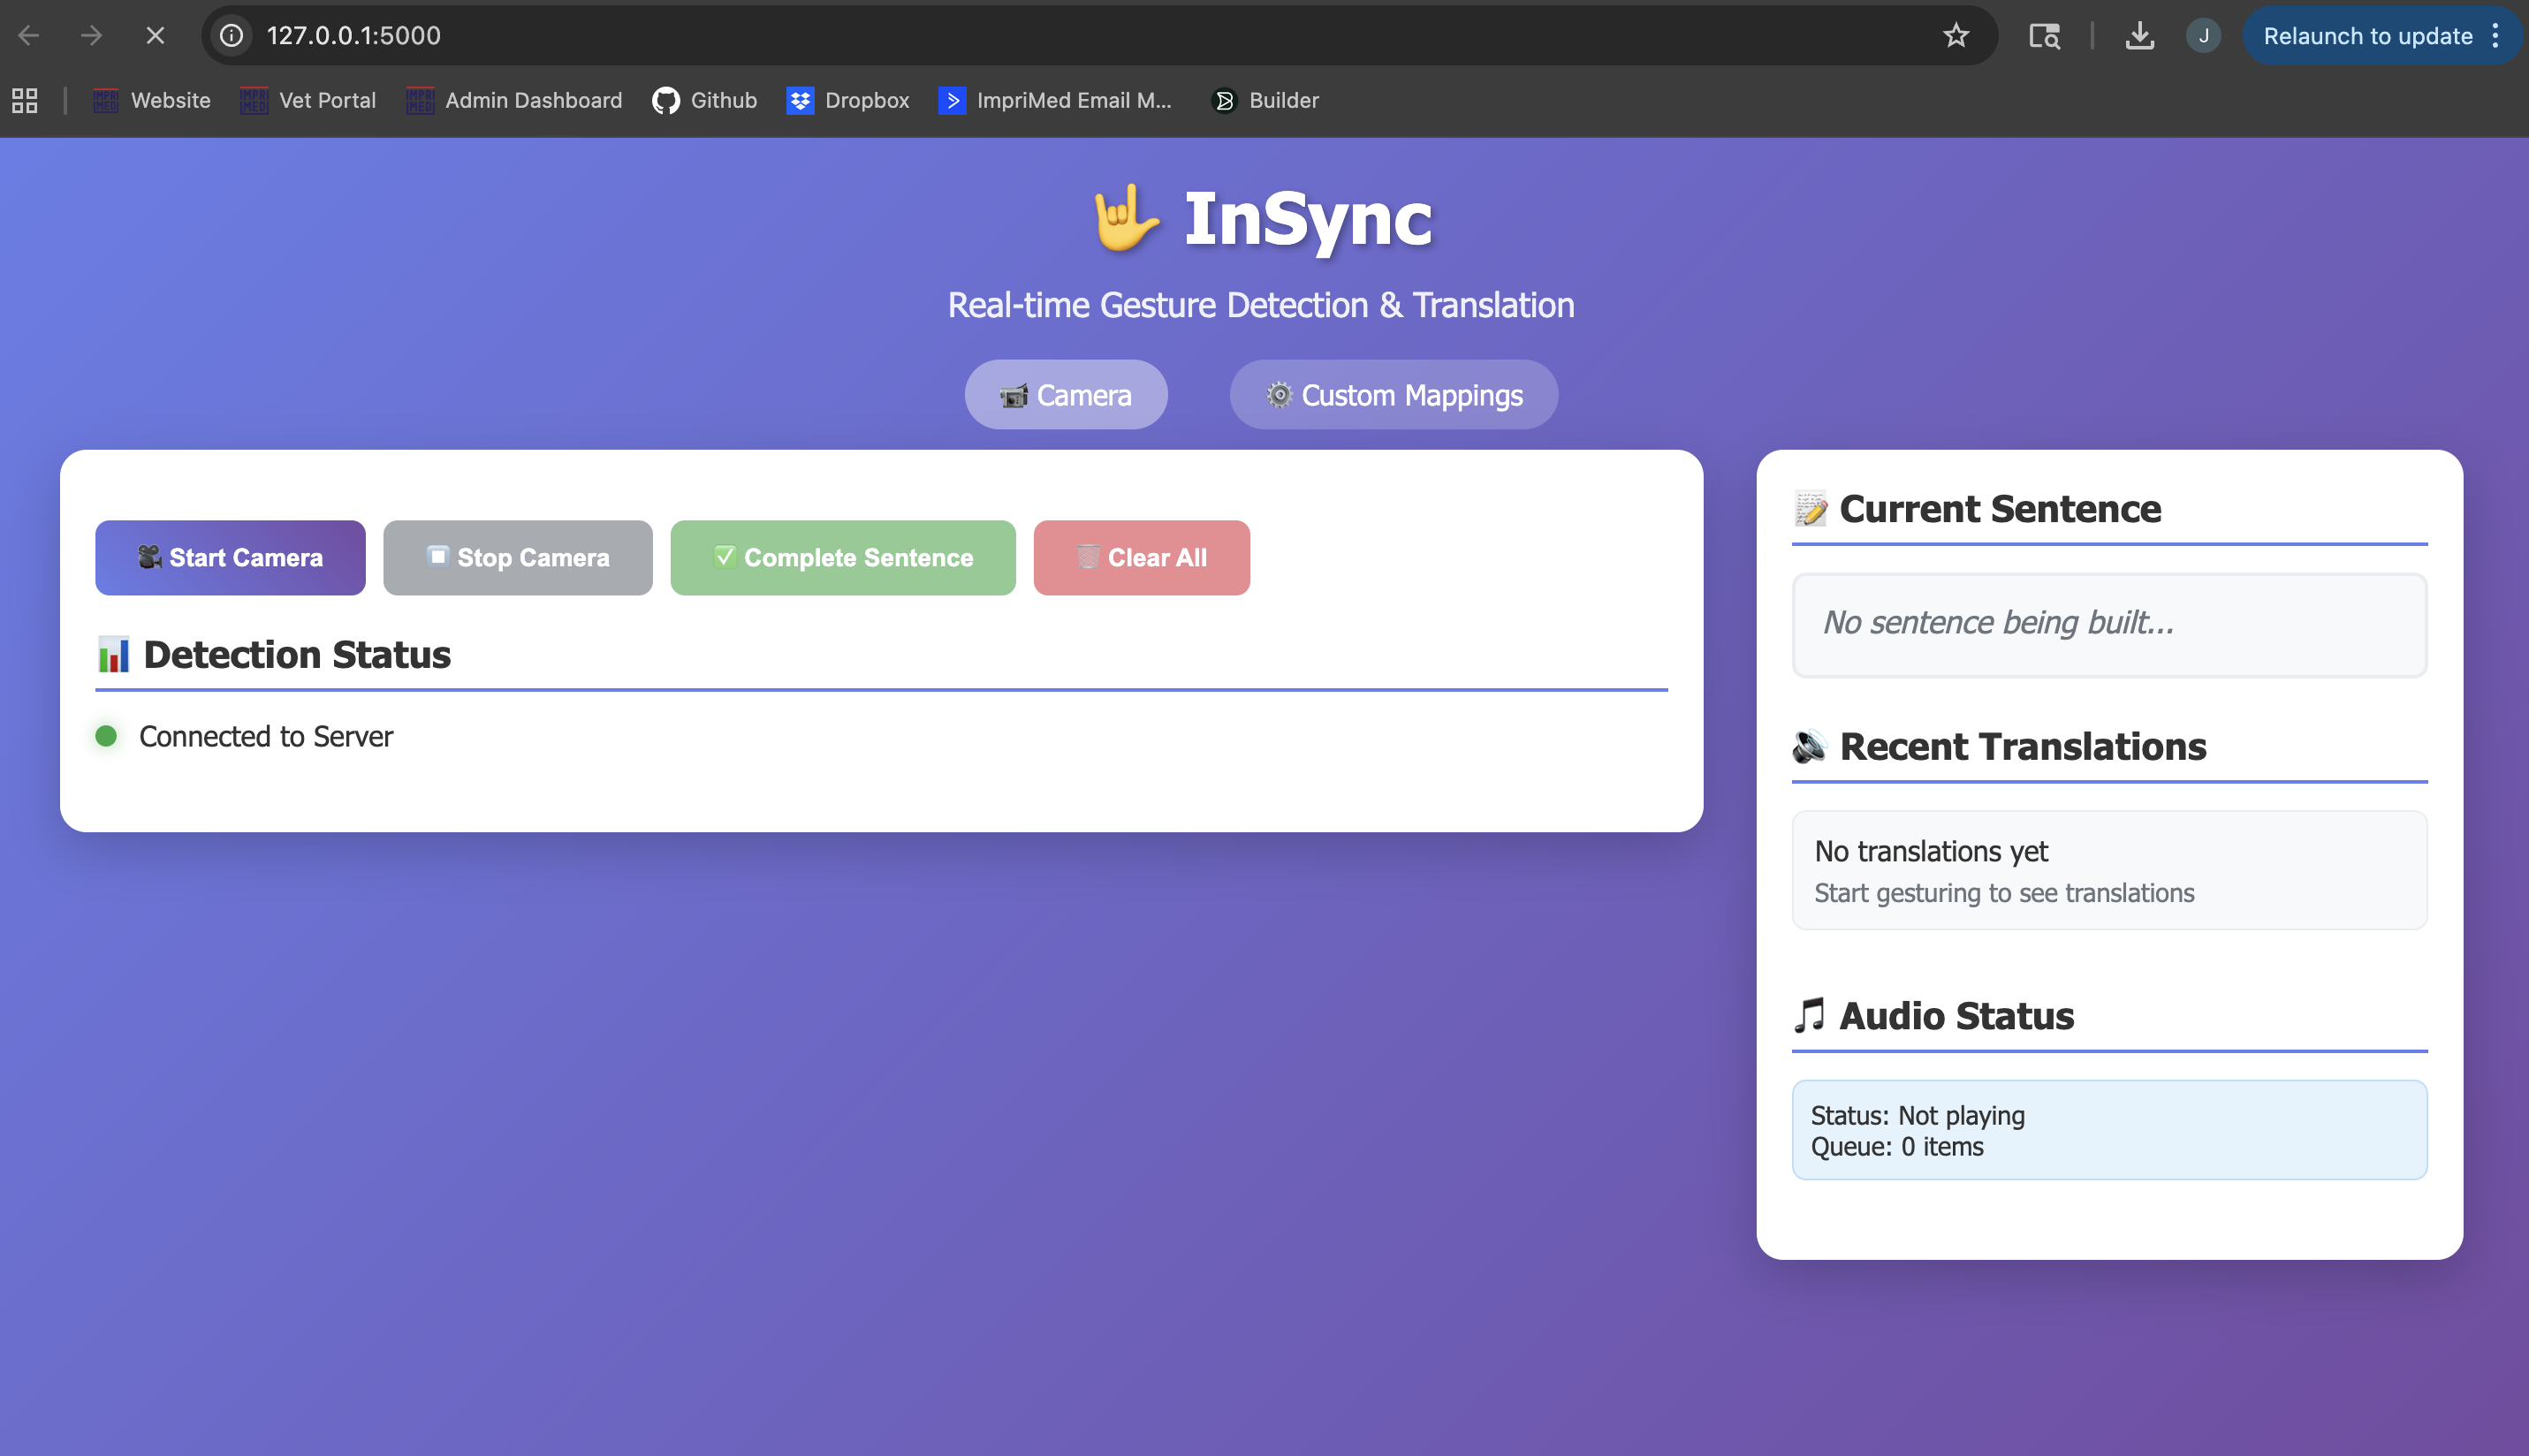Open the tab search icon
This screenshot has height=1456, width=2529.
click(2044, 36)
